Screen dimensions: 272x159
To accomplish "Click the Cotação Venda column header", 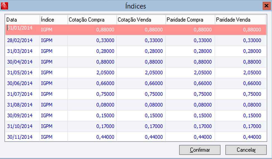I will [x=141, y=20].
